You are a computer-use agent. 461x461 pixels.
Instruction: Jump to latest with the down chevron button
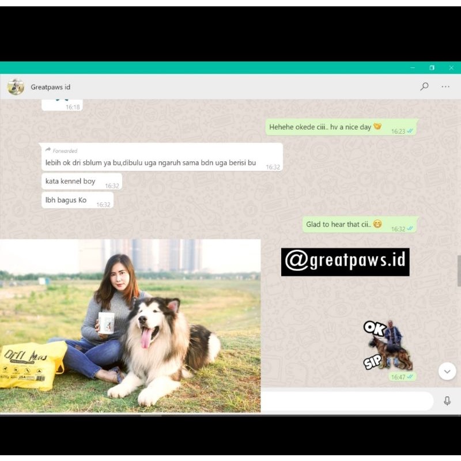(447, 371)
